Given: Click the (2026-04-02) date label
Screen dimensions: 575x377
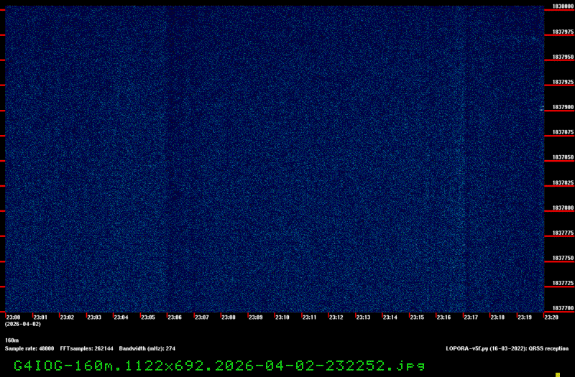Looking at the screenshot, I should 23,325.
